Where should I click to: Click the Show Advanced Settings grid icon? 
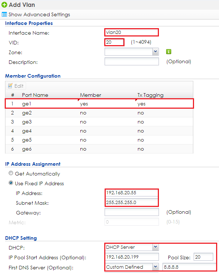tap(4, 14)
